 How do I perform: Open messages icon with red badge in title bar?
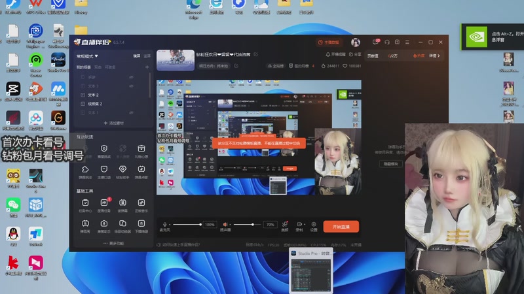(375, 42)
